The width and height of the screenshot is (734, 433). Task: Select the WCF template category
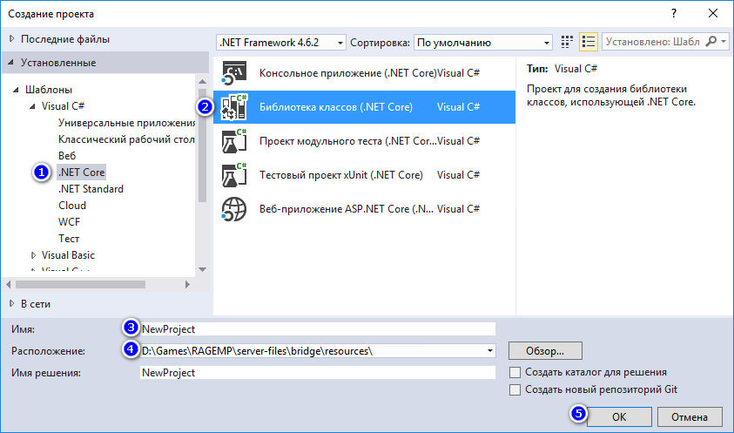[x=70, y=221]
